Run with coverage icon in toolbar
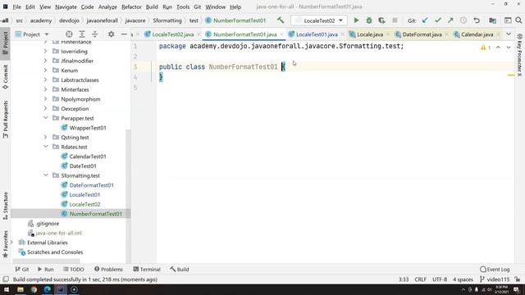Image resolution: width=525 pixels, height=295 pixels. (381, 20)
